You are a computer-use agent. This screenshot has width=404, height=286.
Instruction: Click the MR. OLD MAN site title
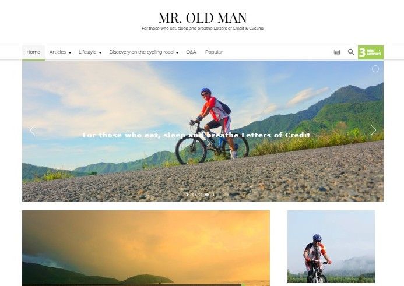(x=202, y=18)
